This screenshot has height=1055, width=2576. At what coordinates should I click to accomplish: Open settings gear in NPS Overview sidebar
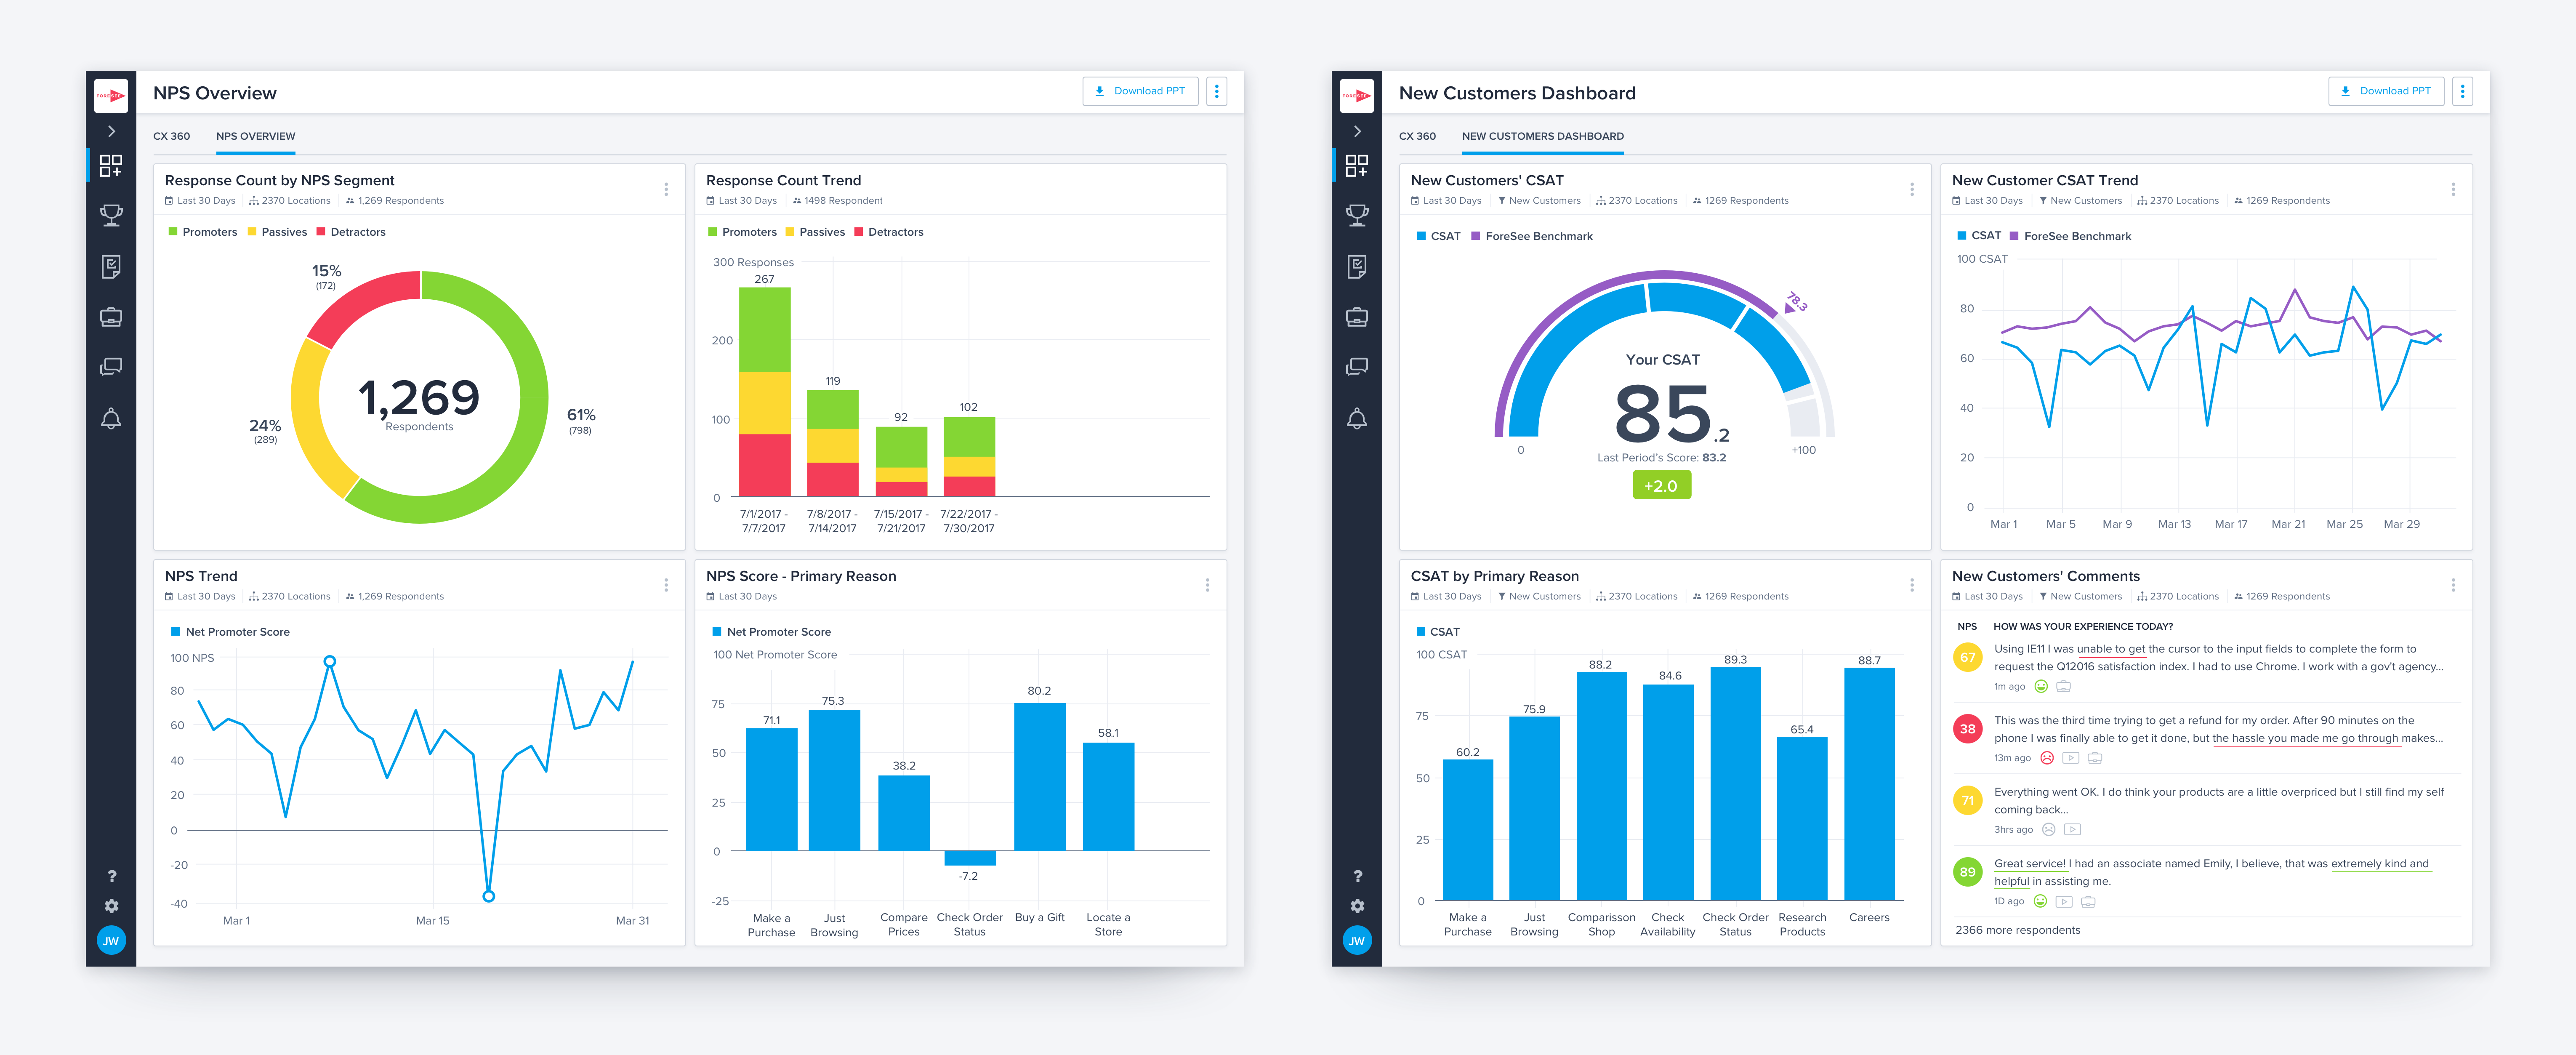click(111, 906)
